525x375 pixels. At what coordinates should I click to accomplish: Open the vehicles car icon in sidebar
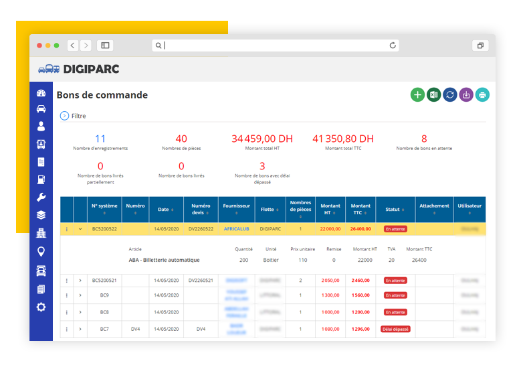(41, 108)
